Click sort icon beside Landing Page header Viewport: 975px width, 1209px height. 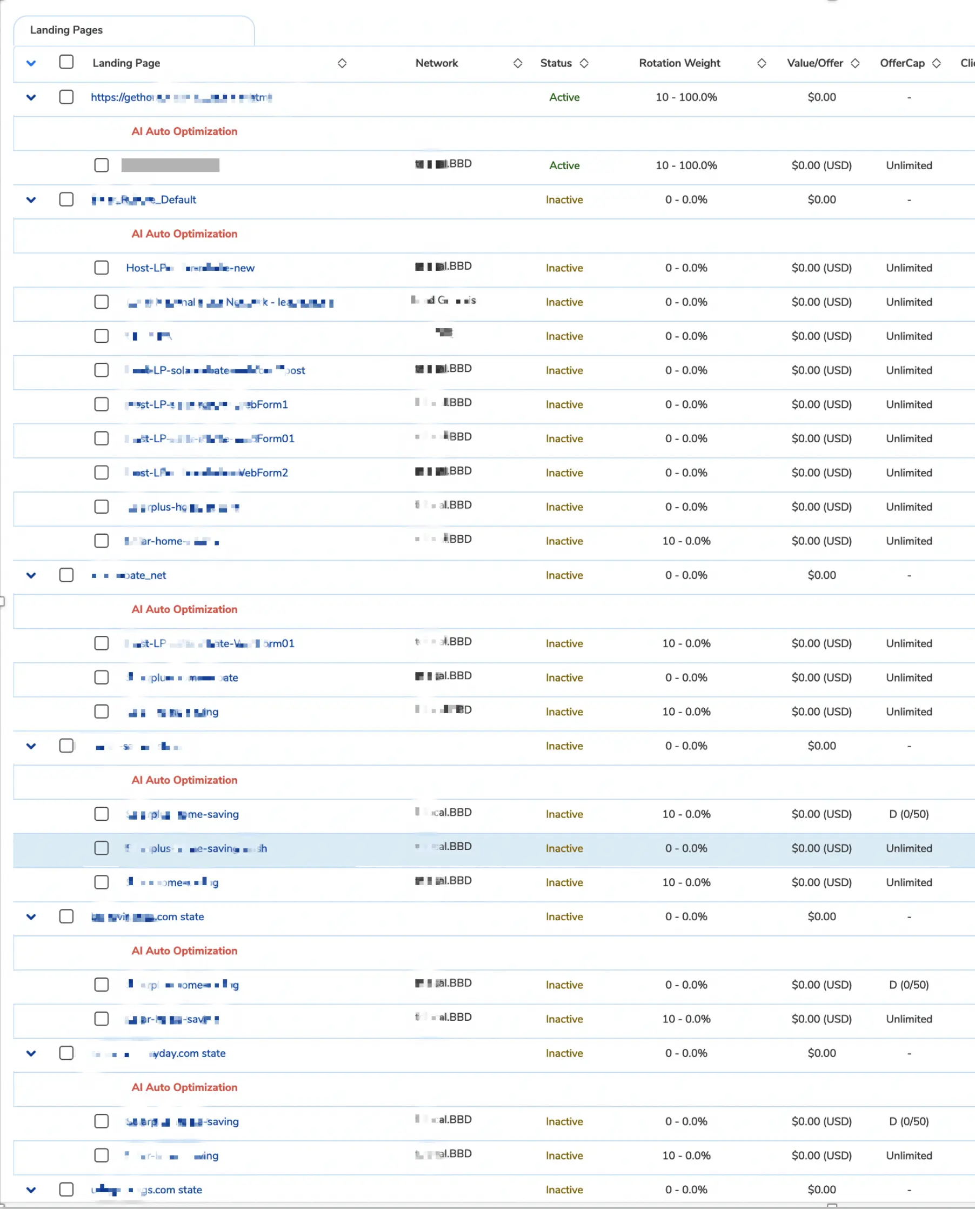click(x=342, y=63)
